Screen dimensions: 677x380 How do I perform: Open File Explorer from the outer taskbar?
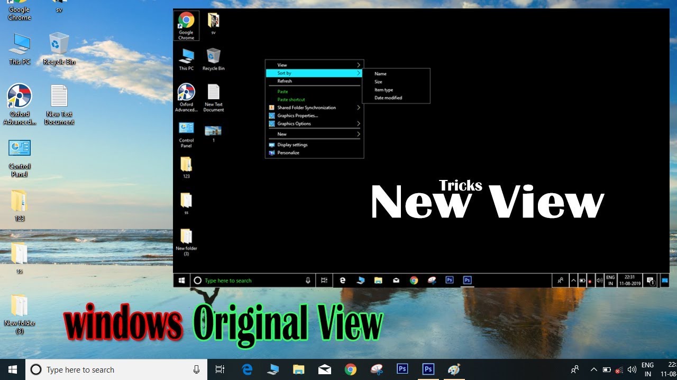coord(299,370)
